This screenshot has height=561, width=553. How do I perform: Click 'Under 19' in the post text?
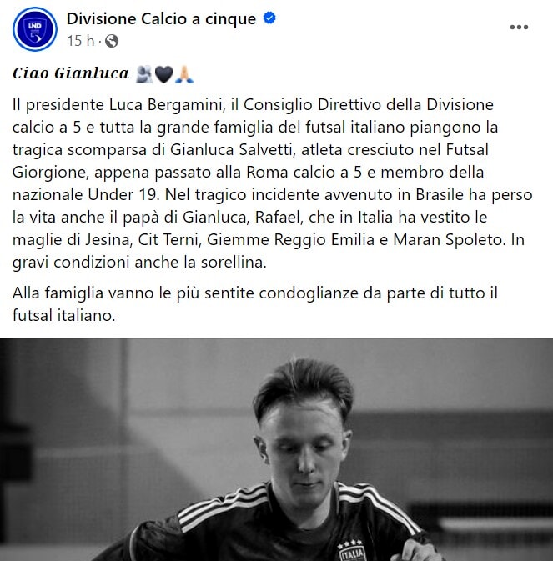point(123,194)
